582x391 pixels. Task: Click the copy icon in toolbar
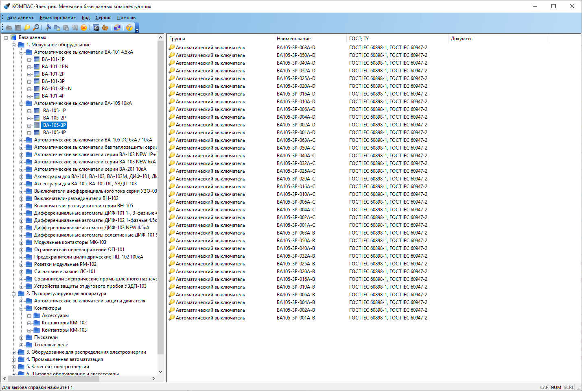pos(57,28)
